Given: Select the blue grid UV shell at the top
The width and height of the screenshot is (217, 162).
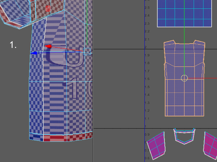Looking at the screenshot, I should [x=184, y=13].
